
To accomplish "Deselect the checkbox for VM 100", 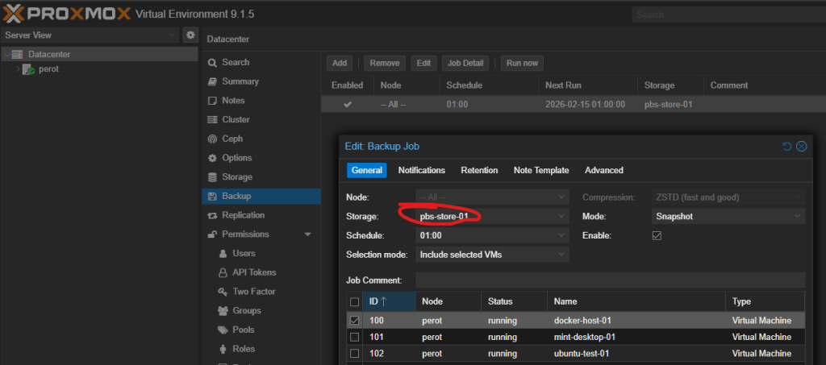I will pos(355,321).
